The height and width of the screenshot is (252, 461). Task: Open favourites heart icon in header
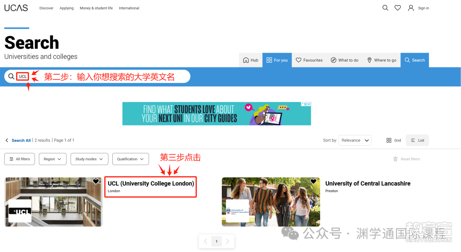pos(397,8)
